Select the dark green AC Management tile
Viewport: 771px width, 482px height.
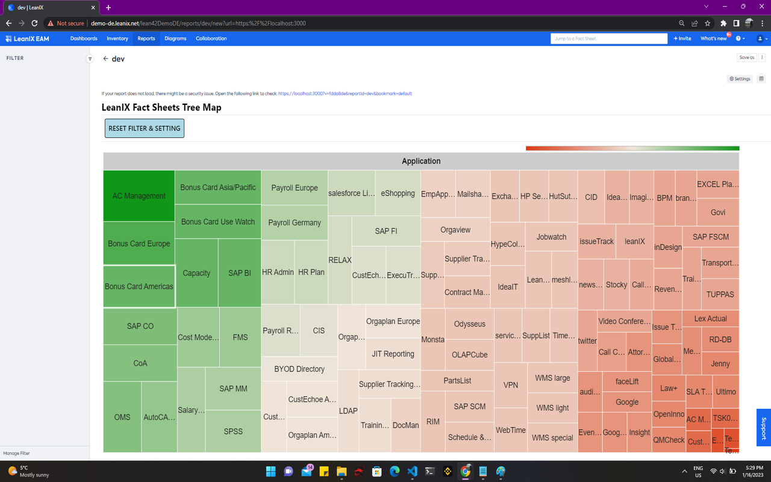(x=139, y=196)
